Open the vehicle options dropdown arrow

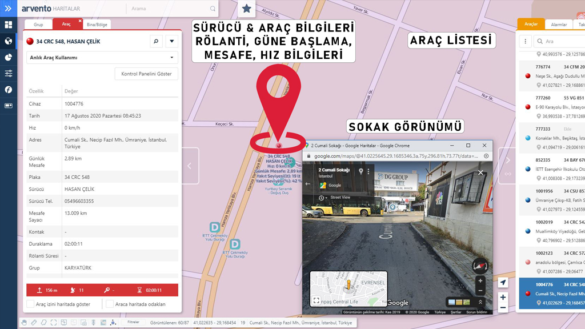coord(172,41)
